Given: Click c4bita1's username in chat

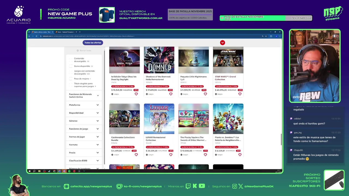Looking at the screenshot, I should click(297, 119).
